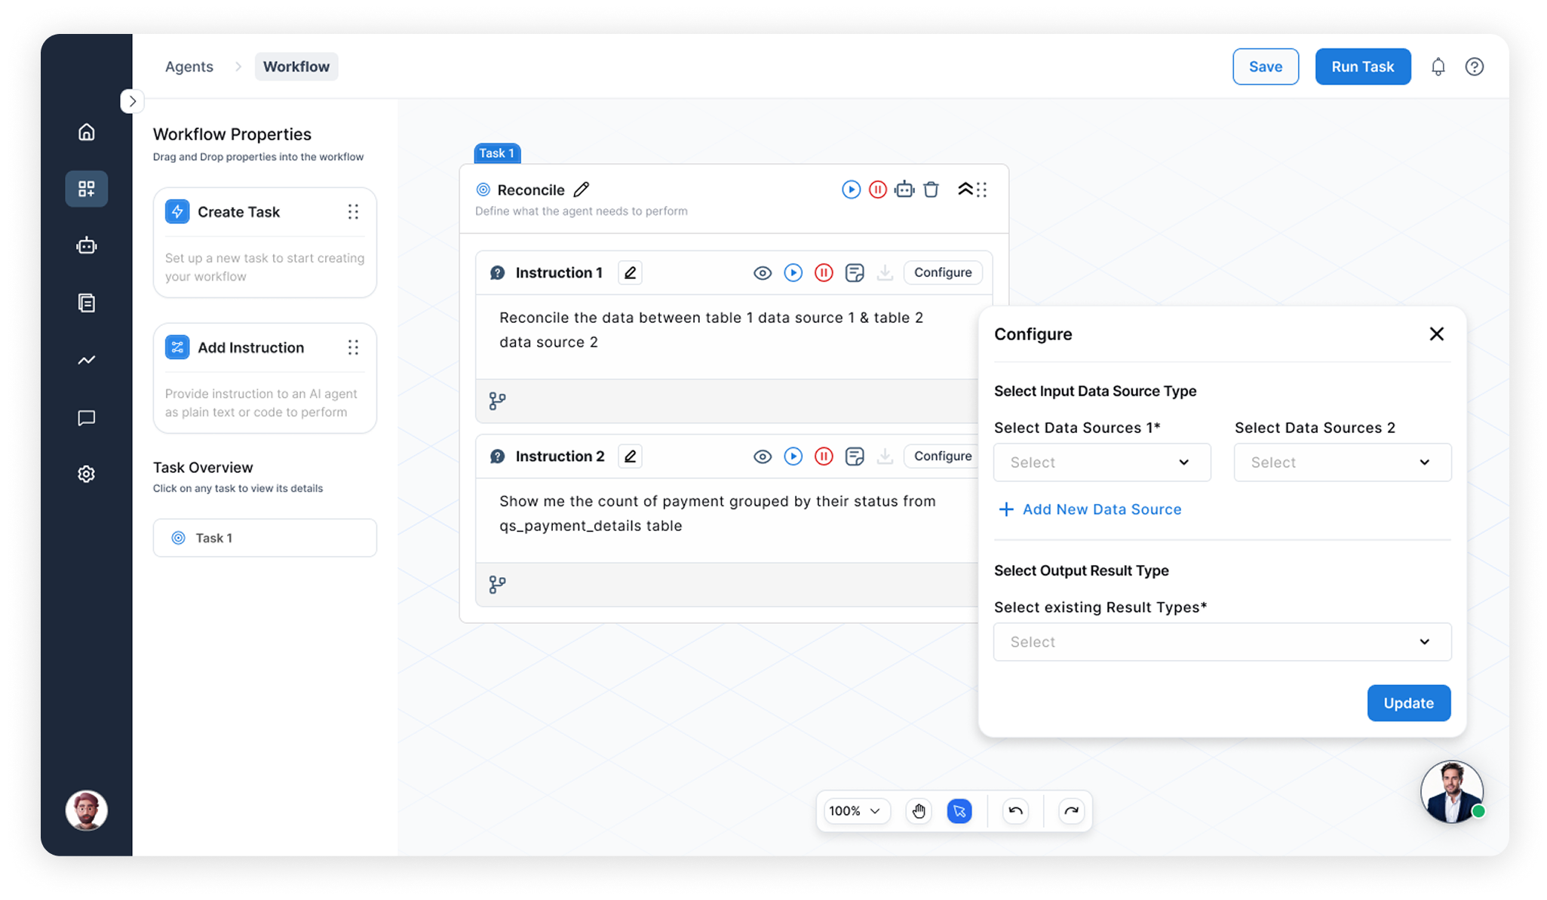Image resolution: width=1547 pixels, height=900 pixels.
Task: Toggle the eye visibility on Instruction 2
Action: click(x=762, y=456)
